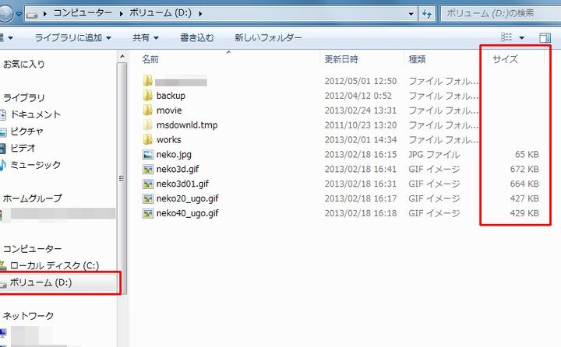Click the refresh button beside address bar
The height and width of the screenshot is (347, 561).
point(427,14)
